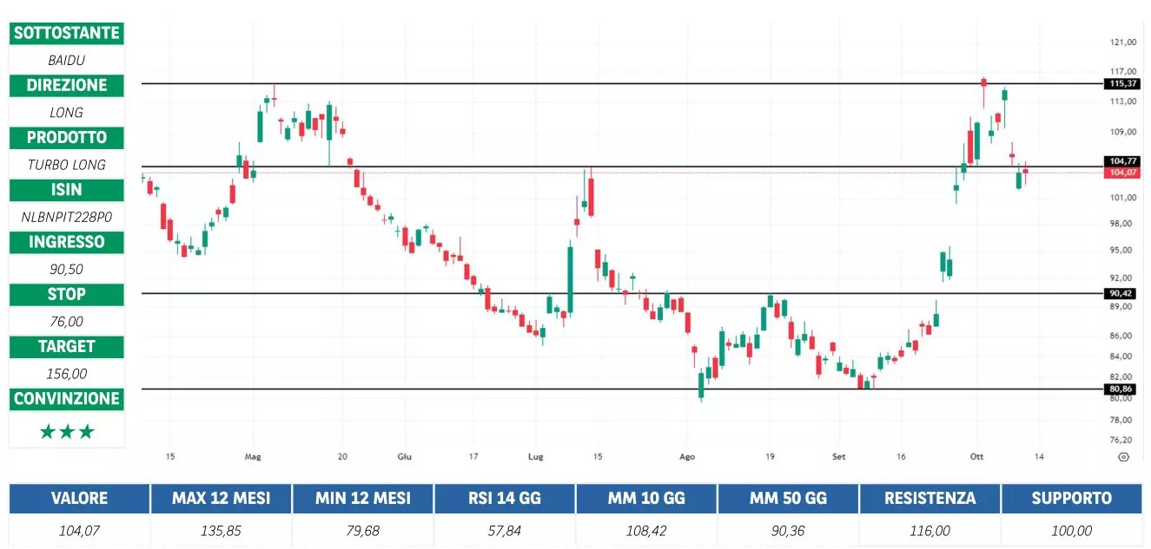The width and height of the screenshot is (1151, 549).
Task: Click the 80,86 support line label
Action: [1122, 389]
